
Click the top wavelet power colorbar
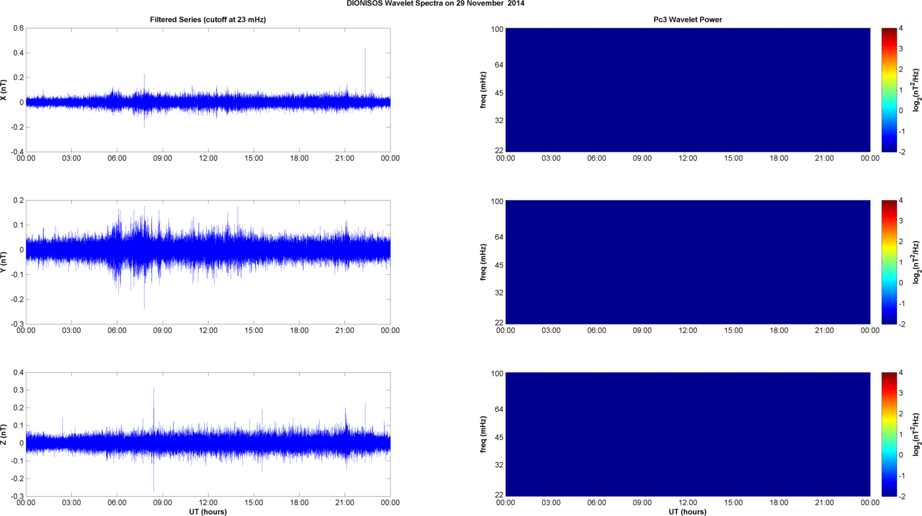click(x=889, y=90)
